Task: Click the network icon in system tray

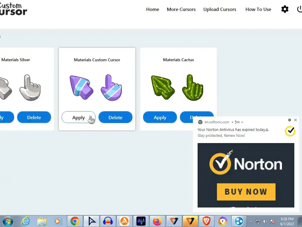Action: click(x=258, y=221)
